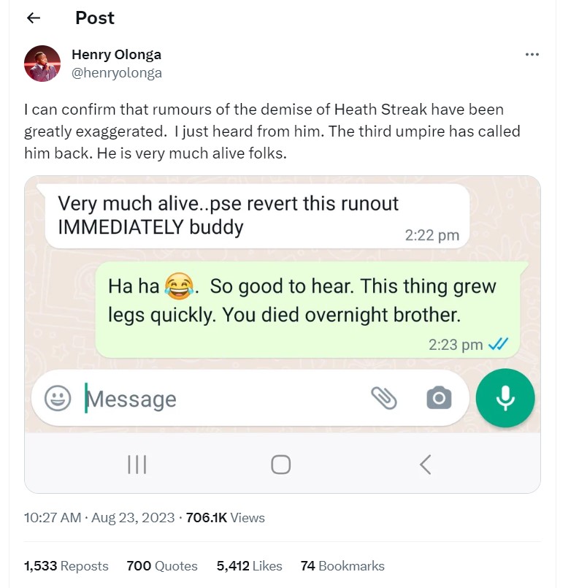The height and width of the screenshot is (588, 579).
Task: Open the three-dot more options menu
Action: click(x=532, y=55)
